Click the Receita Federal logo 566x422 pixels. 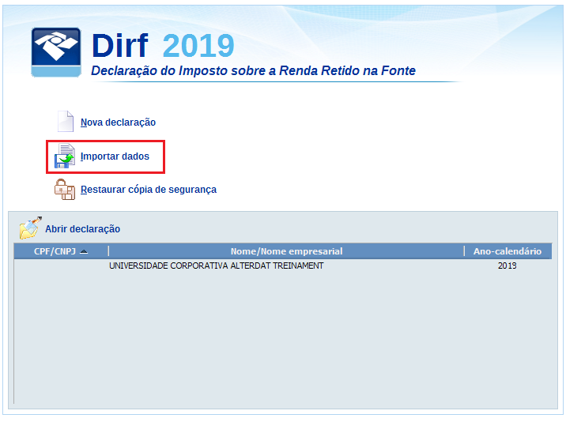56,52
